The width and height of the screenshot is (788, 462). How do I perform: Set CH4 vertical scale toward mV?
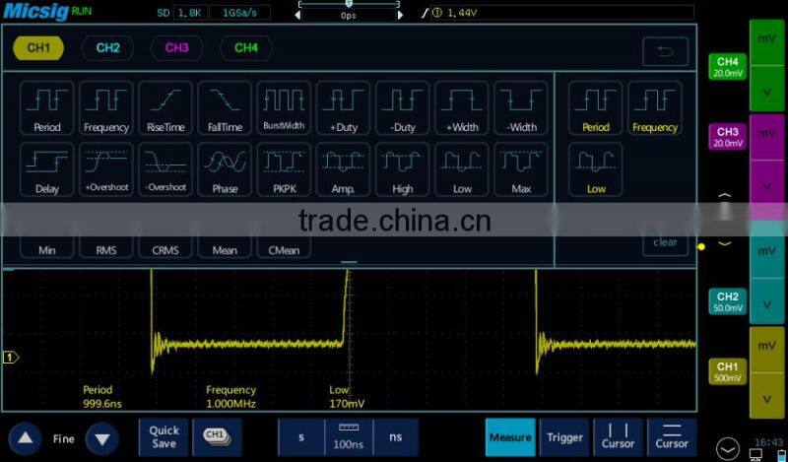pos(767,42)
